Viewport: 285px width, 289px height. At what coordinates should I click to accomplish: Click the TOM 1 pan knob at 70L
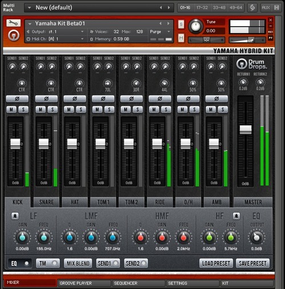[108, 83]
